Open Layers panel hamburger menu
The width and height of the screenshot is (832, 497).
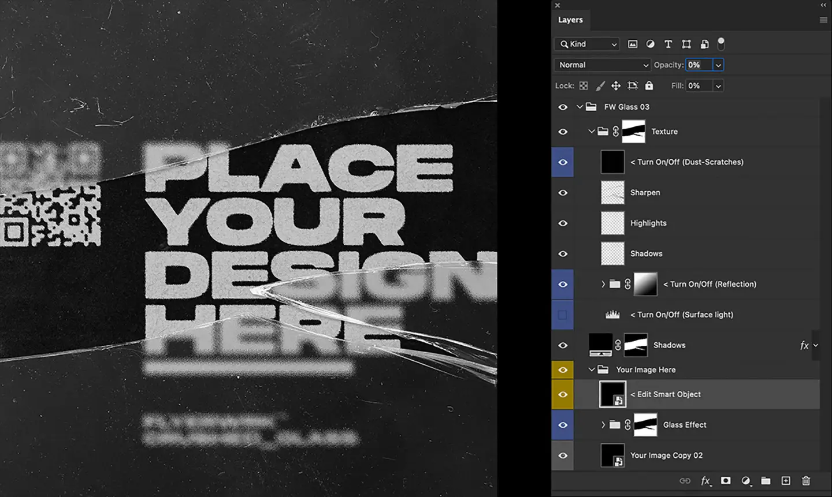[x=823, y=20]
